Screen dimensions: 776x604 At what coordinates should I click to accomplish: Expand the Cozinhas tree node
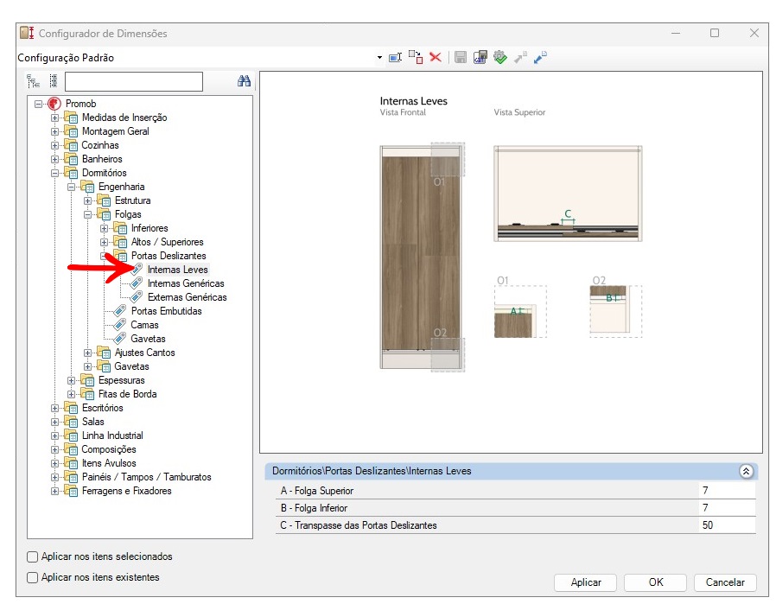(x=55, y=145)
